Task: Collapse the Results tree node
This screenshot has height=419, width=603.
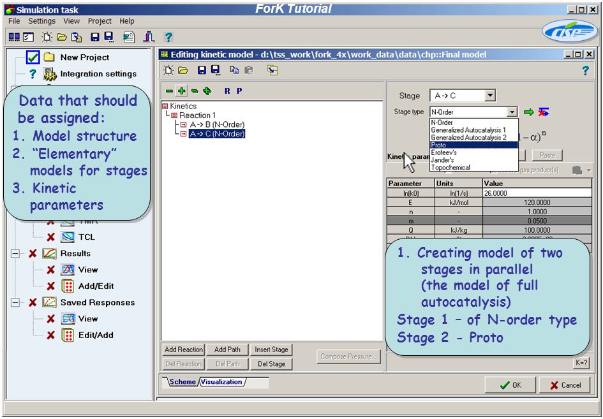Action: click(15, 254)
